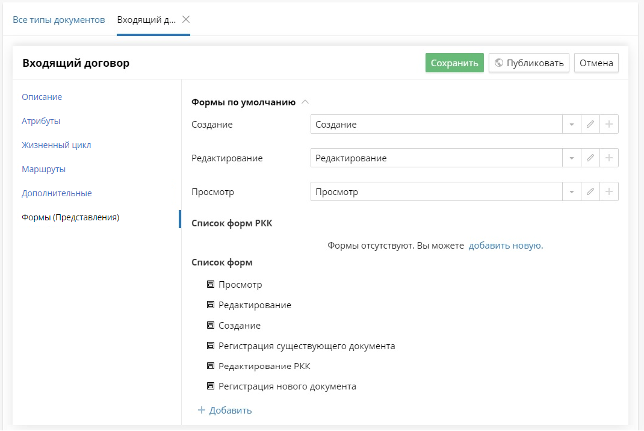Screen dimensions: 644x431
Task: Switch to the Все типы документов tab
Action: pos(58,19)
